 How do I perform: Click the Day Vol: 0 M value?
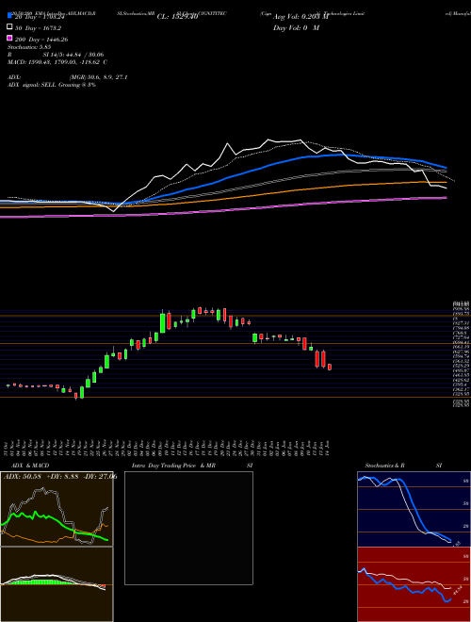point(296,27)
